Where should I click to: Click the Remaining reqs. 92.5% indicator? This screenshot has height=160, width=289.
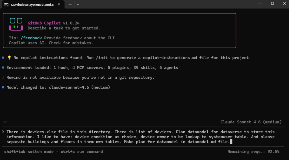click(x=253, y=152)
